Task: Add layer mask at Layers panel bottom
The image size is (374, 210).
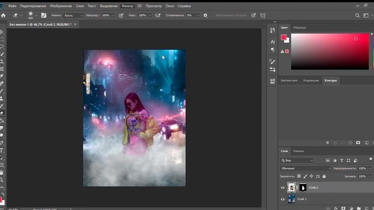Action: [343, 208]
